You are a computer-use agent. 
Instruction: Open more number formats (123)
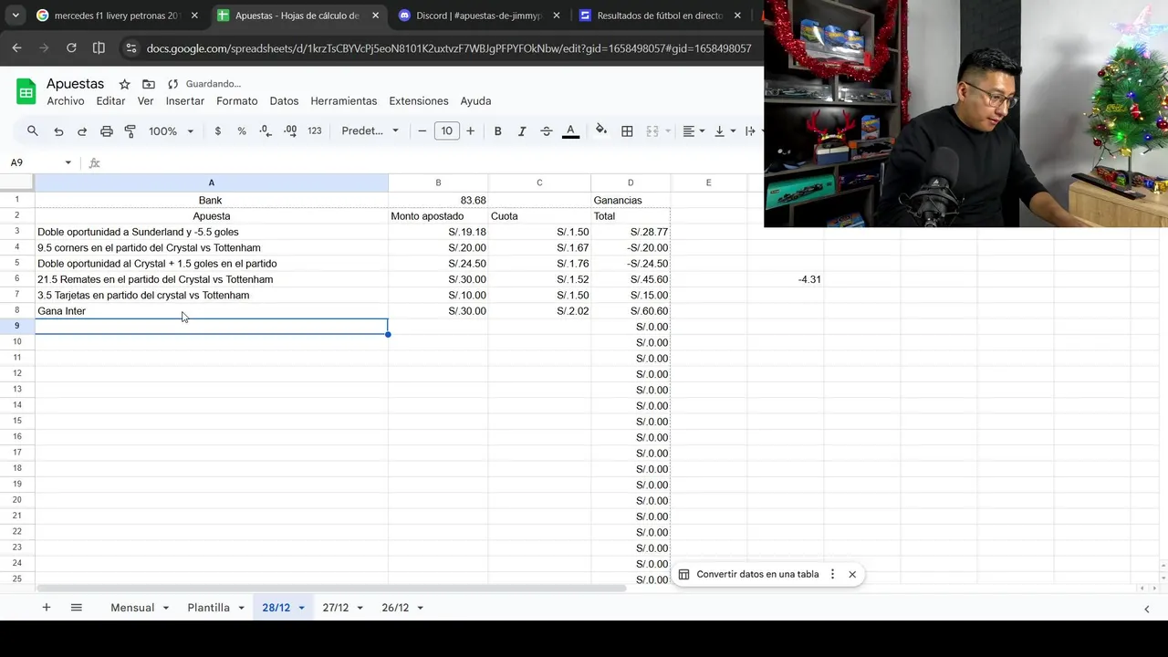[x=315, y=131]
